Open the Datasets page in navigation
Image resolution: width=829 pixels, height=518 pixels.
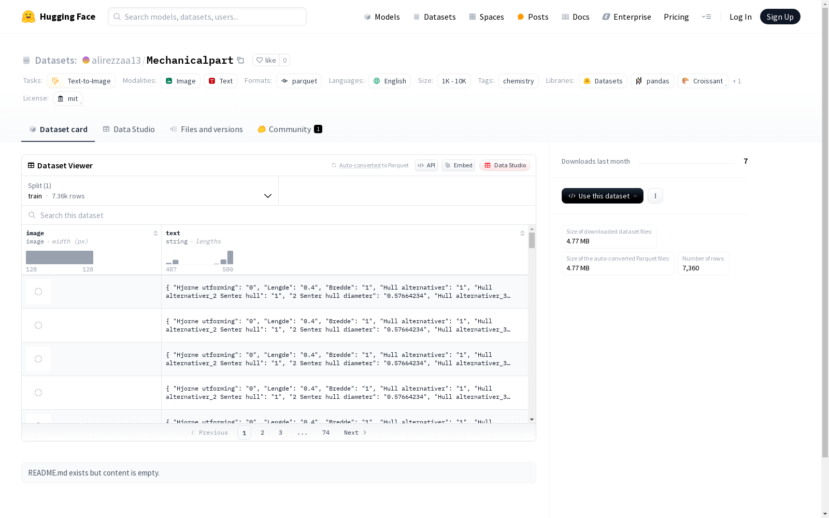(x=434, y=17)
